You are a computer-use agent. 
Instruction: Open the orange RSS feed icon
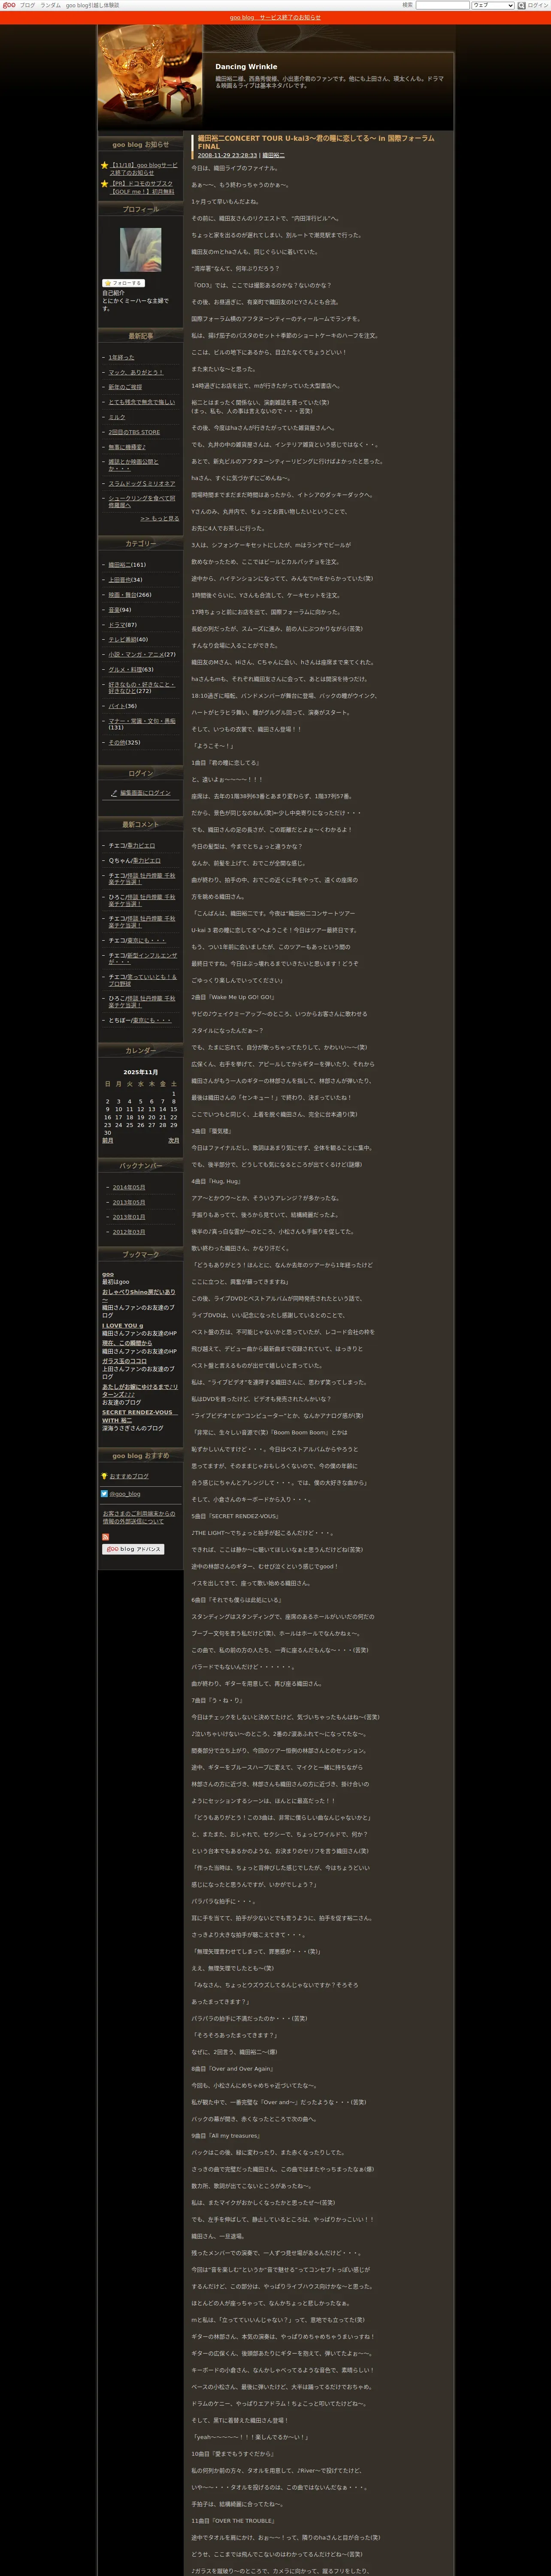[x=105, y=1537]
